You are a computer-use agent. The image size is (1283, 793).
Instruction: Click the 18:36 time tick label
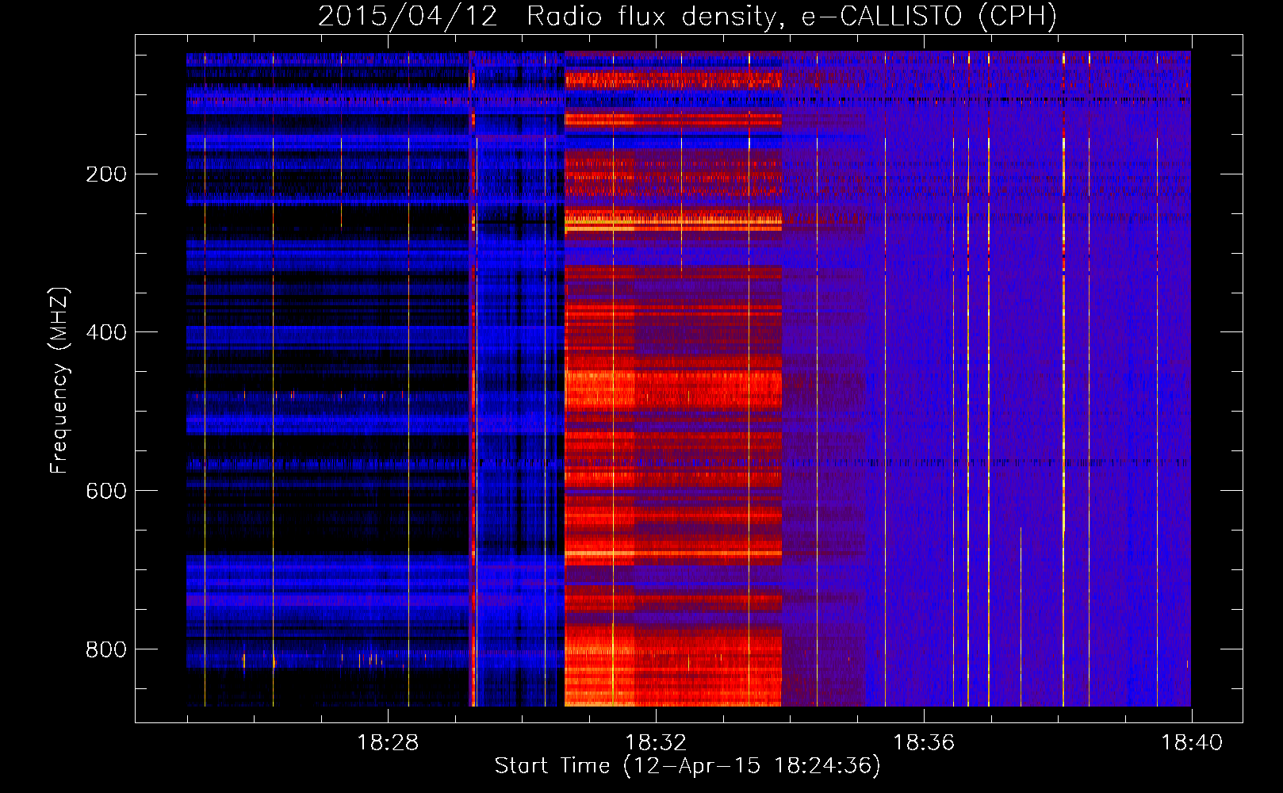(924, 743)
